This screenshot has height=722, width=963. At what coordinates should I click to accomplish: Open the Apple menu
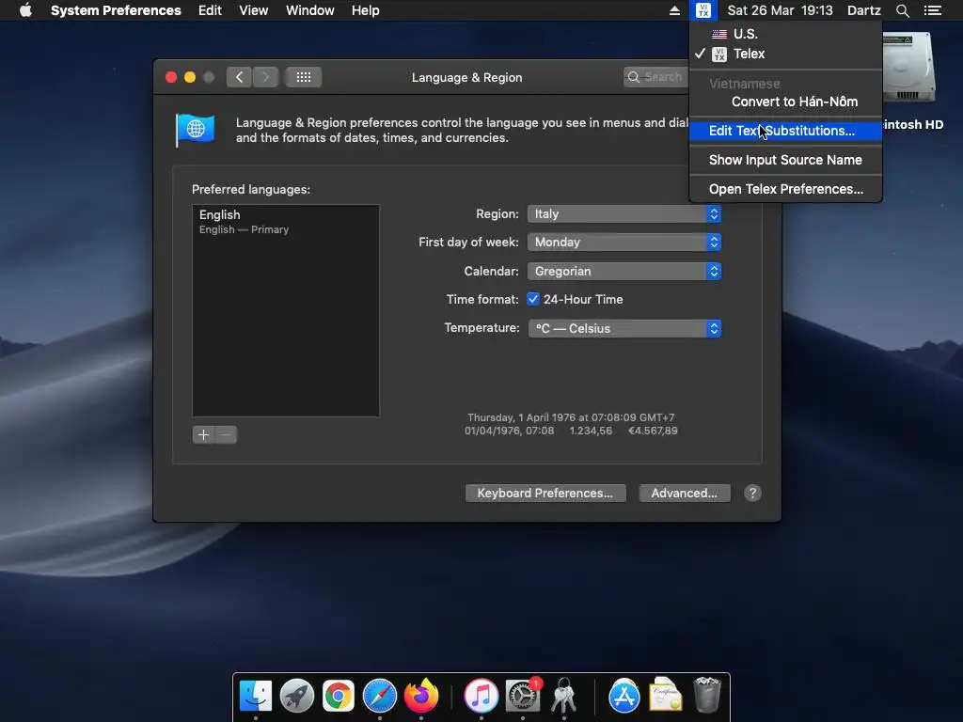(25, 10)
